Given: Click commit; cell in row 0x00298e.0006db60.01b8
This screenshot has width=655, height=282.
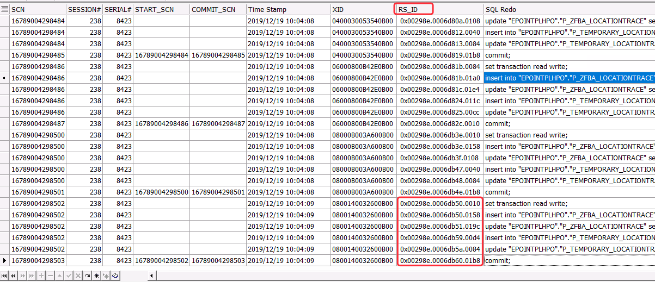Looking at the screenshot, I should [x=570, y=260].
